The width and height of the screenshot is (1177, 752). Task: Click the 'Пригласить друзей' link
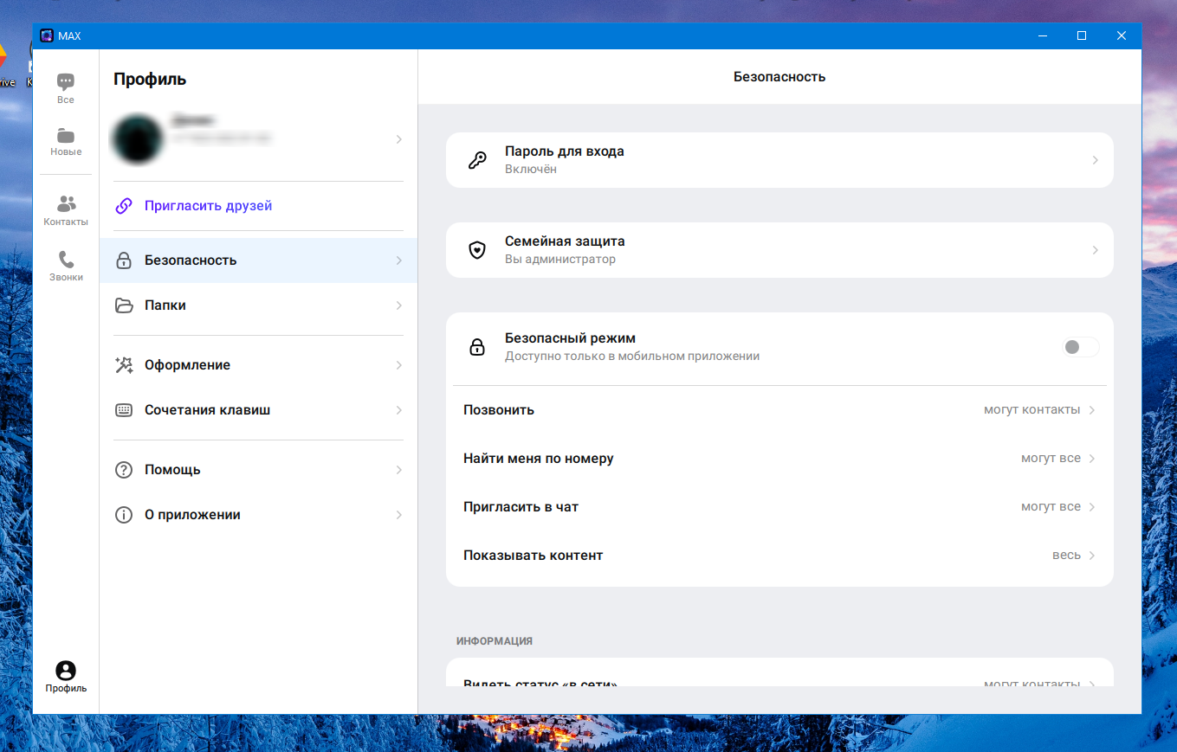[x=208, y=206]
